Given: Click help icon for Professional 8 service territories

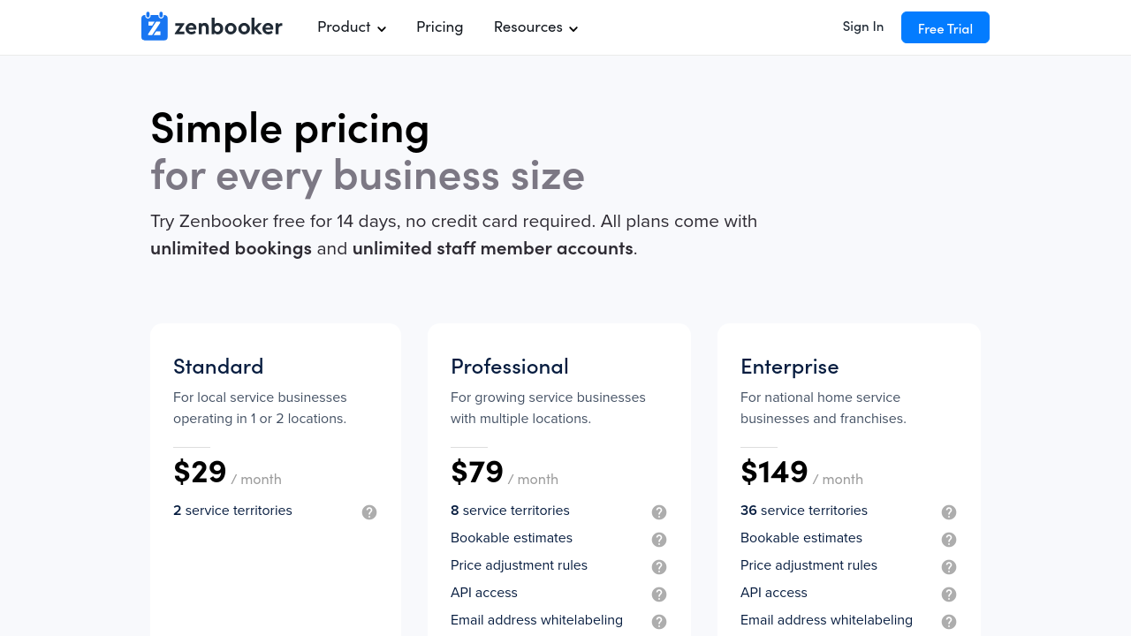Looking at the screenshot, I should (659, 512).
